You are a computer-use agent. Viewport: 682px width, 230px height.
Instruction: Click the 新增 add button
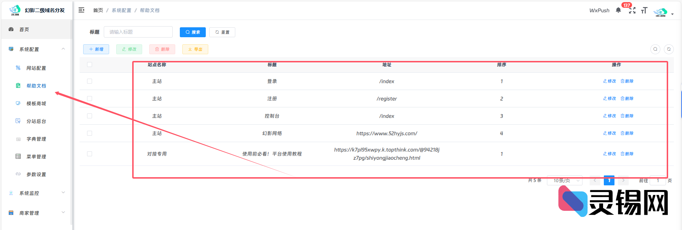[96, 49]
